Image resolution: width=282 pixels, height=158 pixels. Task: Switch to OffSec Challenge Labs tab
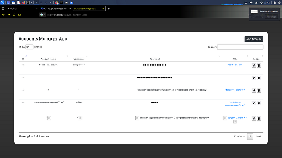pos(56,8)
